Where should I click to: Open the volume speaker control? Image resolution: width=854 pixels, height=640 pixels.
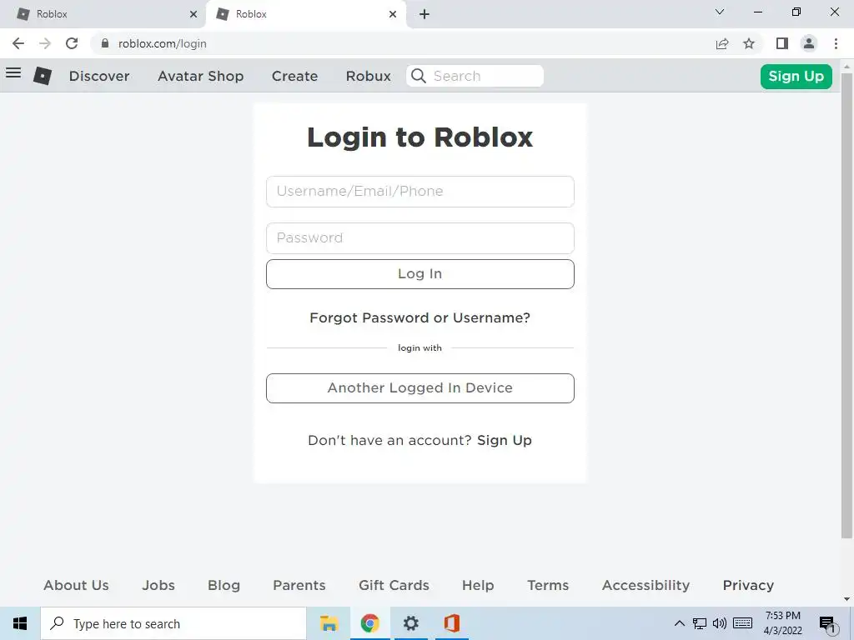pos(720,623)
